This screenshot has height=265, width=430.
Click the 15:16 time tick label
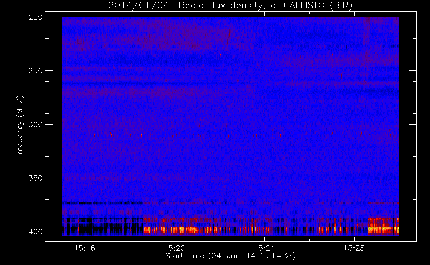click(x=85, y=248)
